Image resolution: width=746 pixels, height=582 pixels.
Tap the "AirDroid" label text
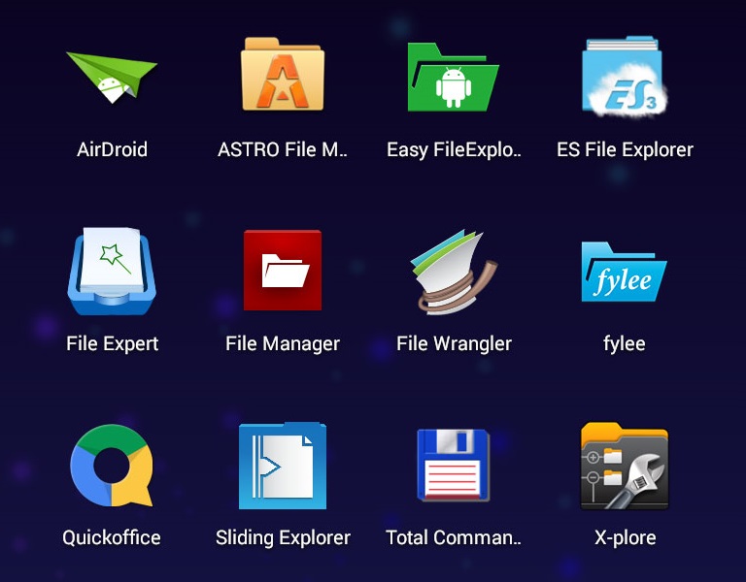pos(112,149)
